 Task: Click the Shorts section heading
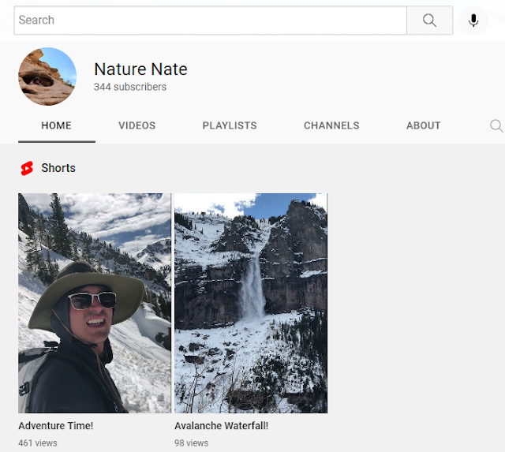[58, 168]
